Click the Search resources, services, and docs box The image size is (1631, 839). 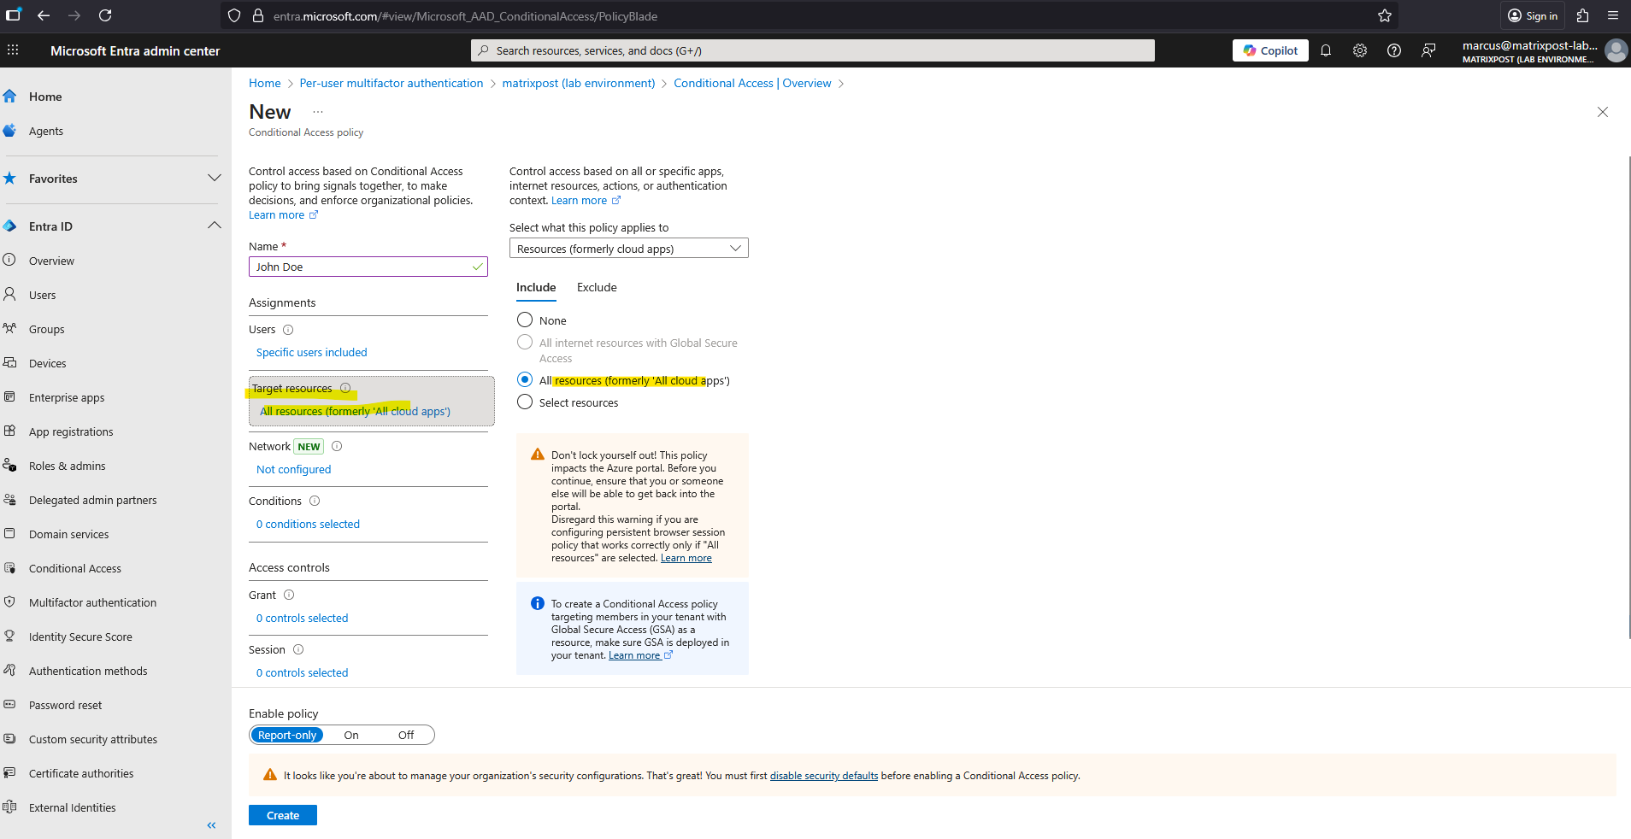(813, 50)
